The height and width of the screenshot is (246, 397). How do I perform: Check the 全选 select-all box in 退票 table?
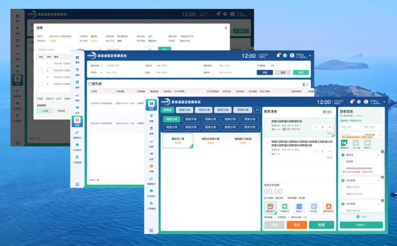pyautogui.click(x=42, y=56)
